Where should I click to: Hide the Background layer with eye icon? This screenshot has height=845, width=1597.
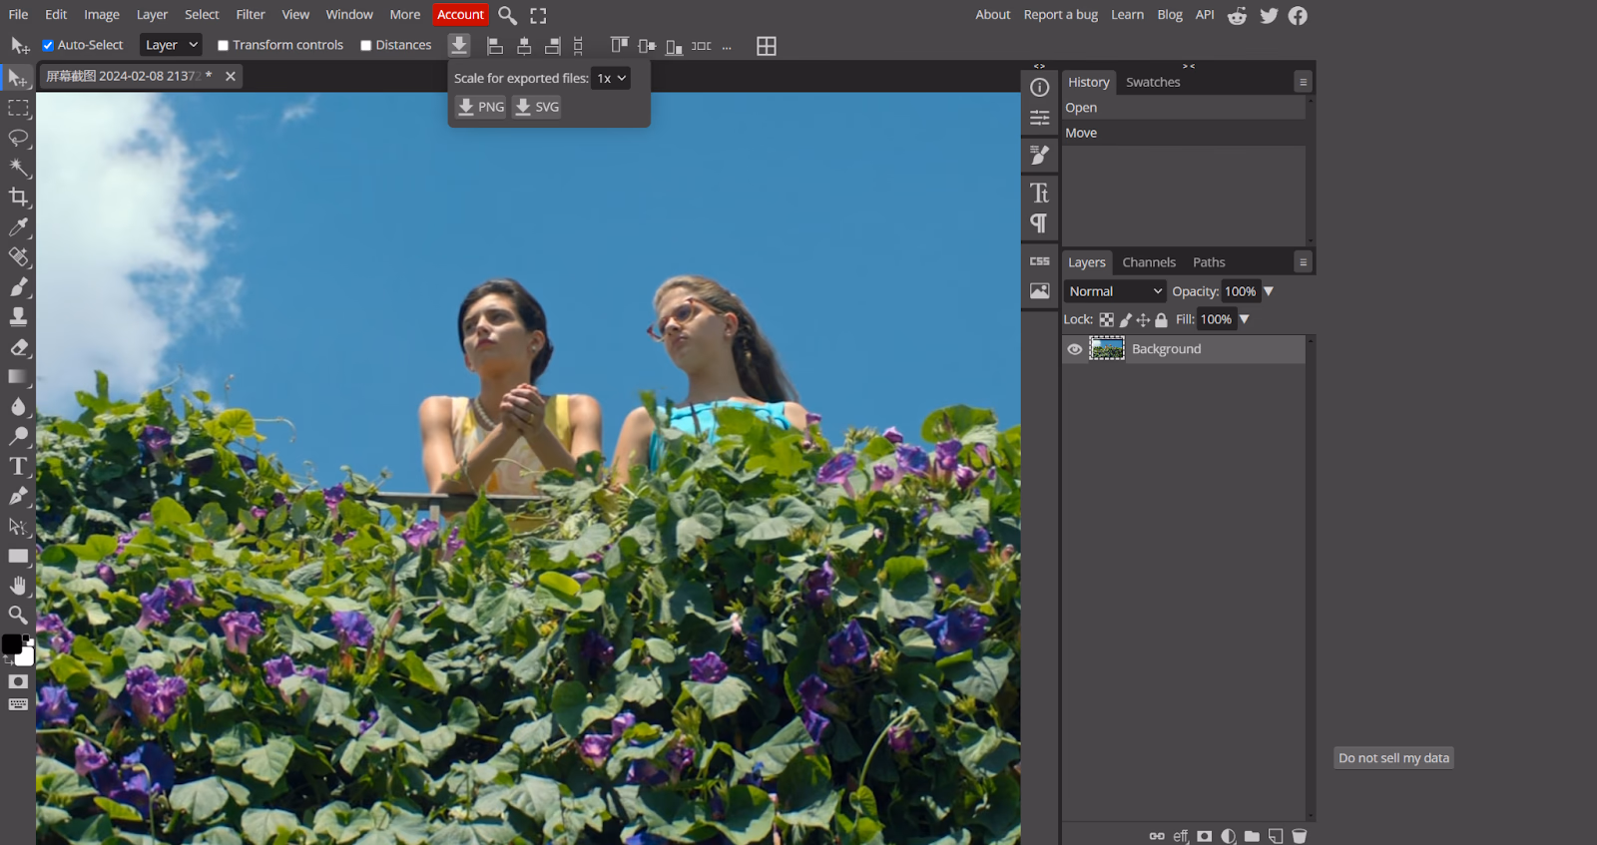[1074, 349]
